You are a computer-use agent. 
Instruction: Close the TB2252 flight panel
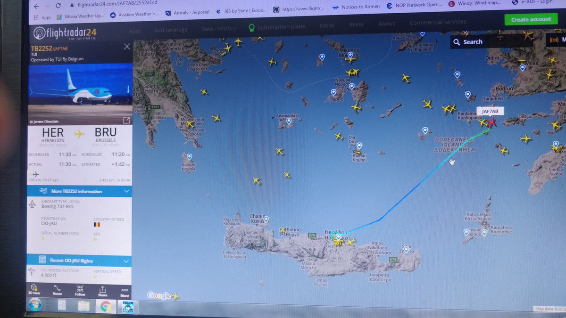pos(126,47)
